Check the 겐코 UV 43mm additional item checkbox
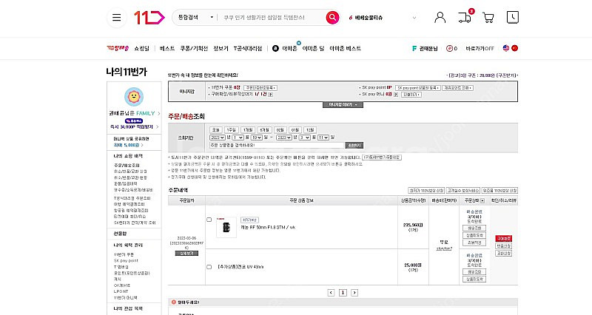 click(209, 267)
